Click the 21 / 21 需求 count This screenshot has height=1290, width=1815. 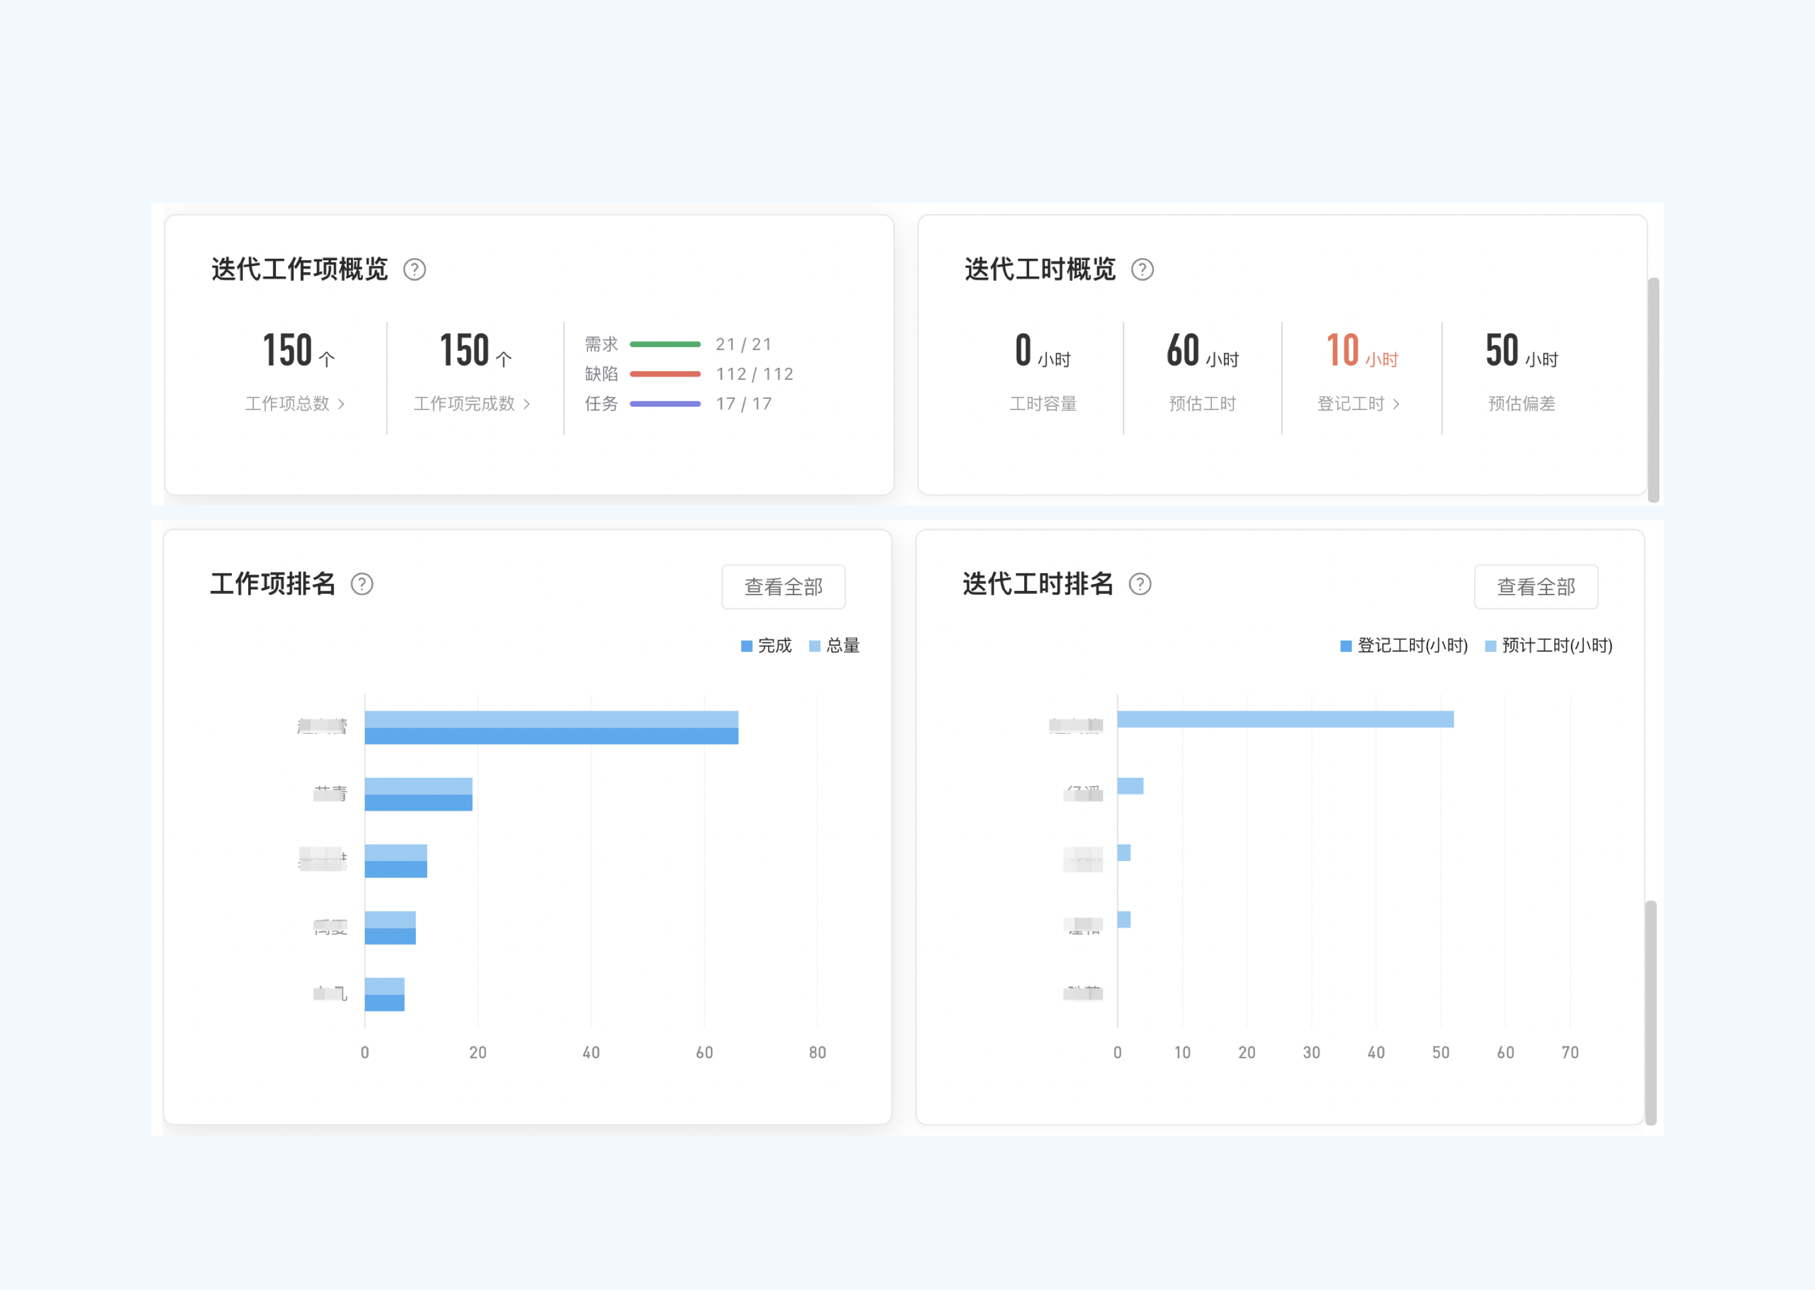(743, 344)
